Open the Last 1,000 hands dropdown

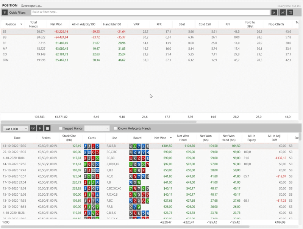[x=16, y=129]
